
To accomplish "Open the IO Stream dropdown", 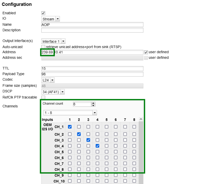I will (x=51, y=19).
